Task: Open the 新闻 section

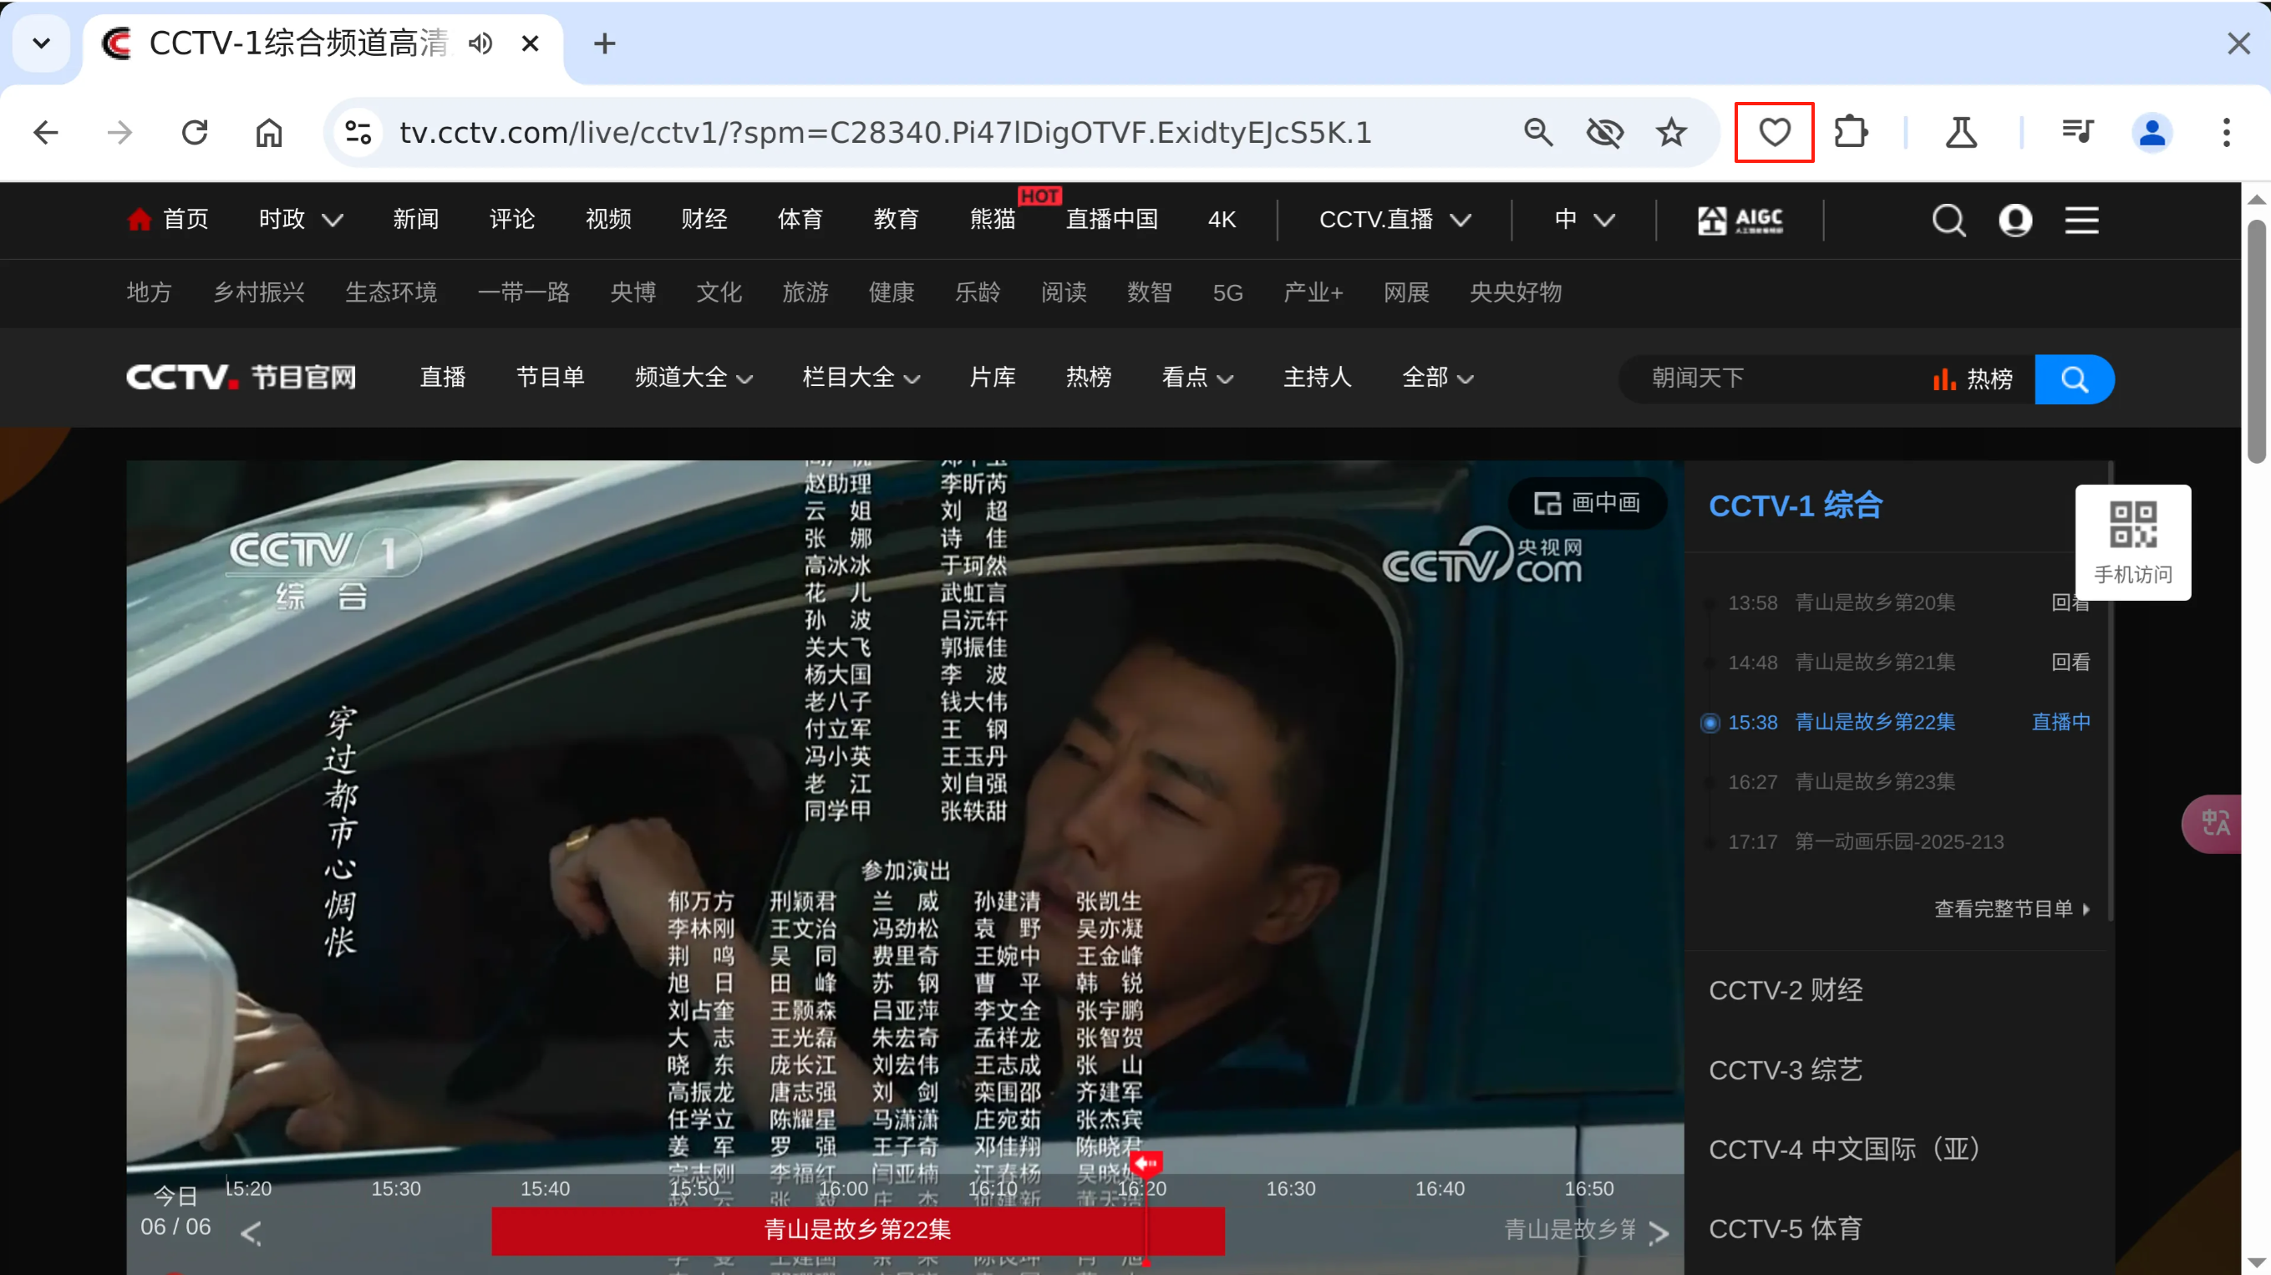Action: tap(415, 219)
